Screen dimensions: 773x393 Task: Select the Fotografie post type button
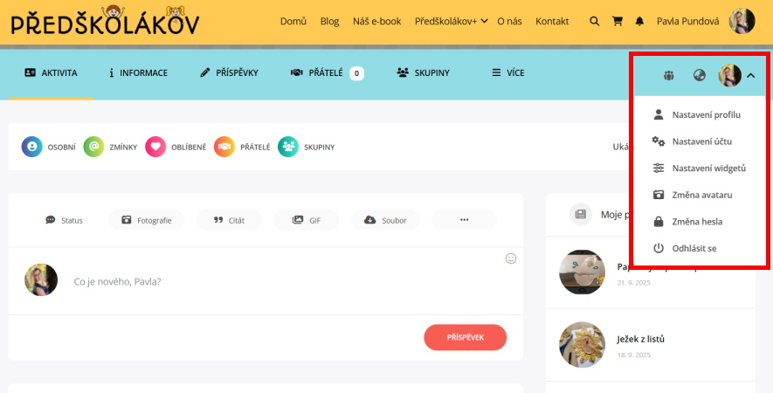pyautogui.click(x=147, y=220)
